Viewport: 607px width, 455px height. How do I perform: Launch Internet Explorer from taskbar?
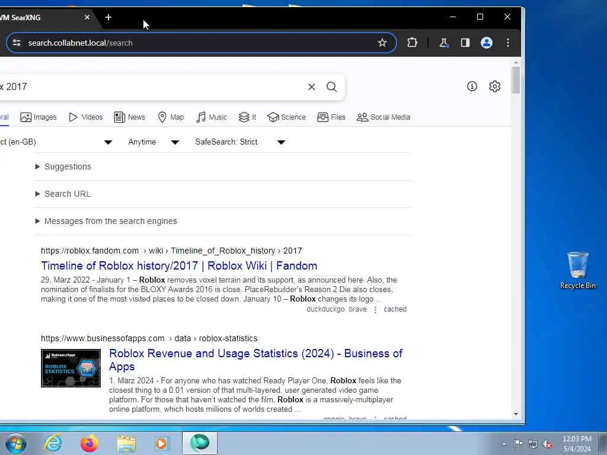[x=53, y=443]
